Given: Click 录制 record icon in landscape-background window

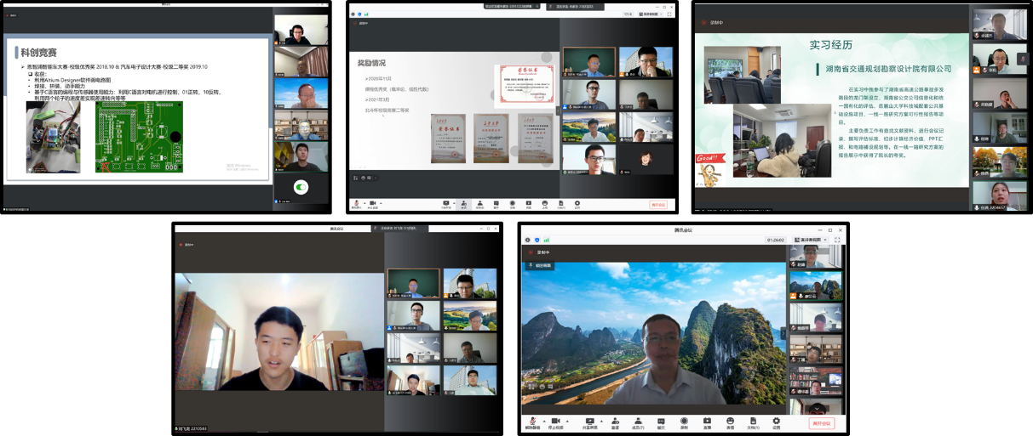Looking at the screenshot, I should tap(684, 421).
